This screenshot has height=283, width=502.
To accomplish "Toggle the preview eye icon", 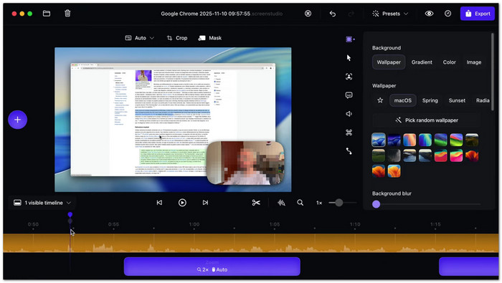I will [429, 14].
